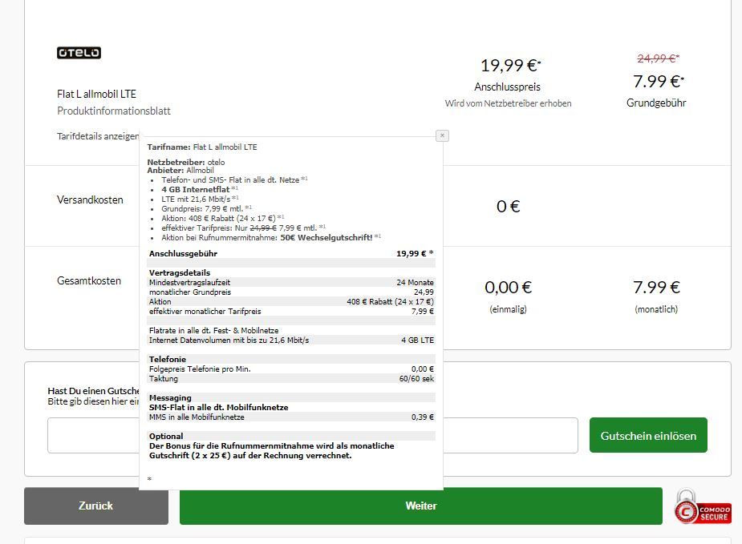Click the "Anschlusspreis" label

coord(507,87)
